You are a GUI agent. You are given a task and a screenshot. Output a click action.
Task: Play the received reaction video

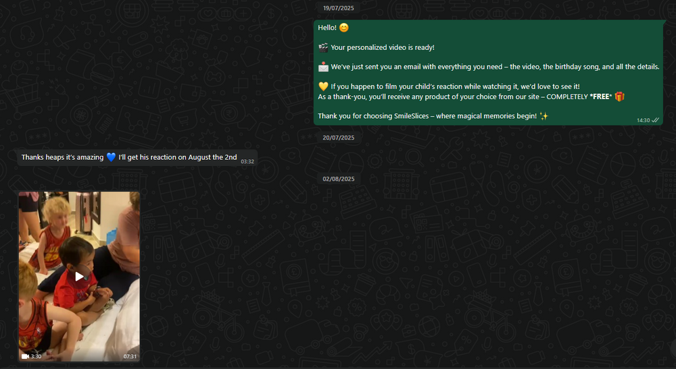click(x=79, y=276)
